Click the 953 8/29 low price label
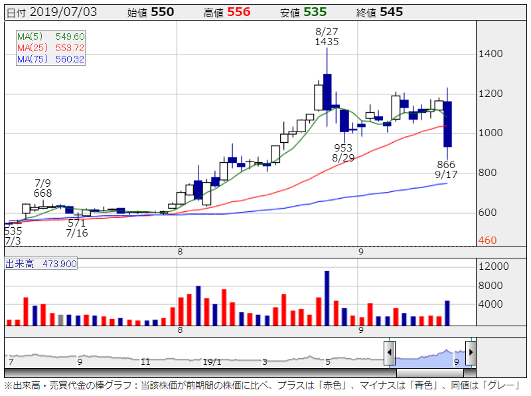Viewport: 531px width, 396px height. (x=343, y=153)
